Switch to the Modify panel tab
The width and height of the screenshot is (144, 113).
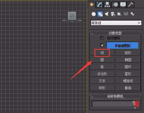click(x=99, y=4)
